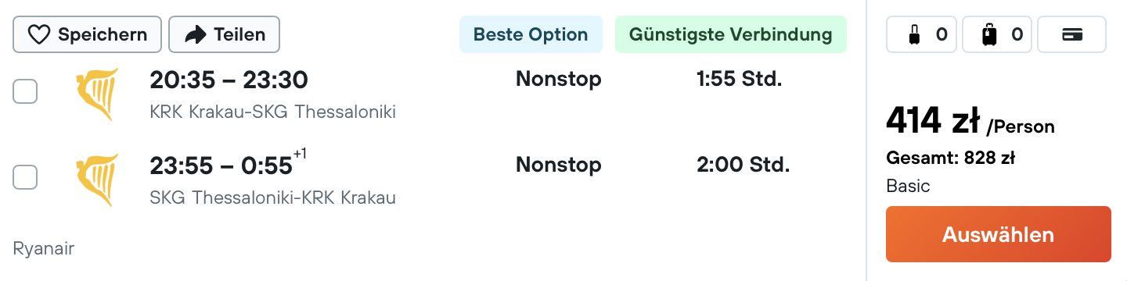Click the Ryanair harp logo for outbound flight
Screen dimensions: 1127x281
97,94
